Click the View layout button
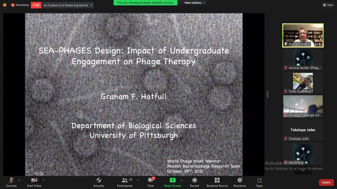The image size is (337, 189). pyautogui.click(x=328, y=5)
